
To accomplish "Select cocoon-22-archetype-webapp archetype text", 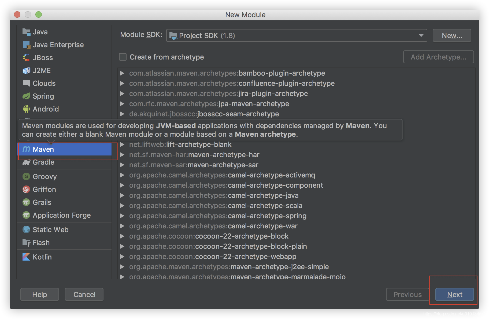I will pyautogui.click(x=213, y=257).
